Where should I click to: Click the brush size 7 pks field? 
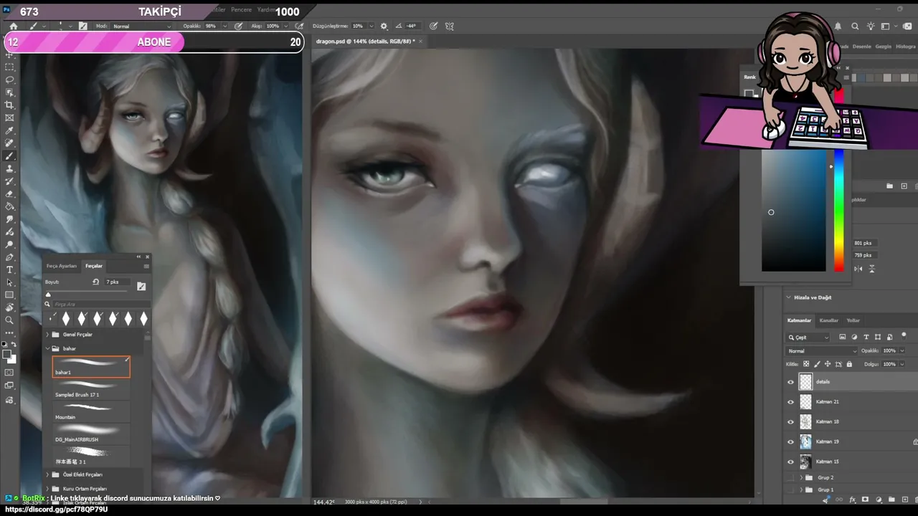[118, 282]
